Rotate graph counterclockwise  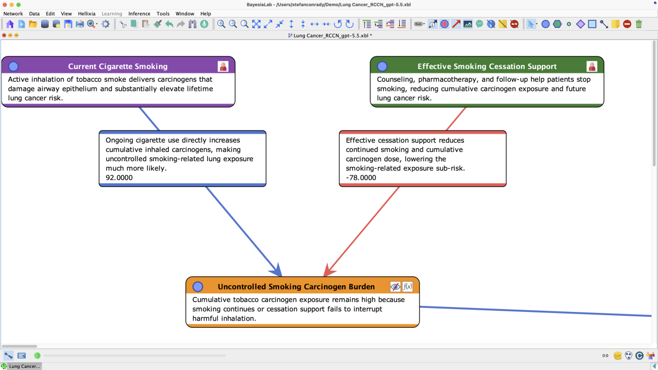click(338, 24)
